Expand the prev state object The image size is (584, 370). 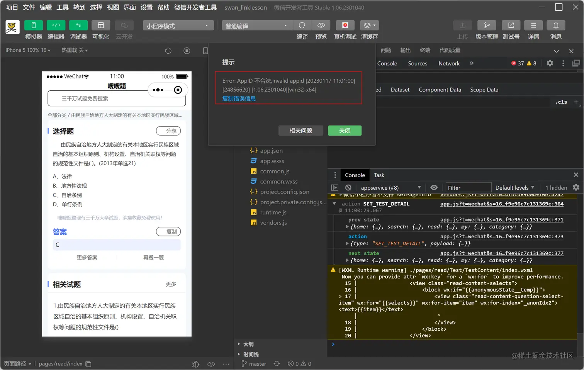point(347,227)
